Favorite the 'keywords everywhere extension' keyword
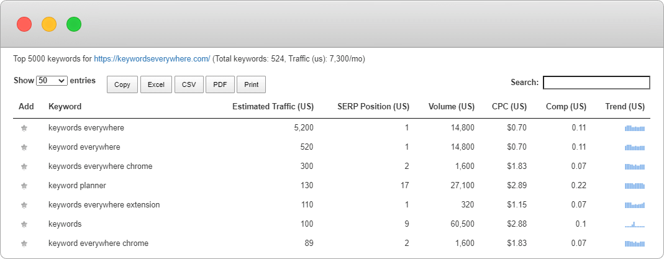This screenshot has width=664, height=259. pyautogui.click(x=24, y=205)
